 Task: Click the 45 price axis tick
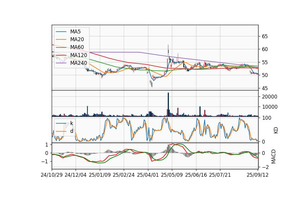tap(265, 88)
